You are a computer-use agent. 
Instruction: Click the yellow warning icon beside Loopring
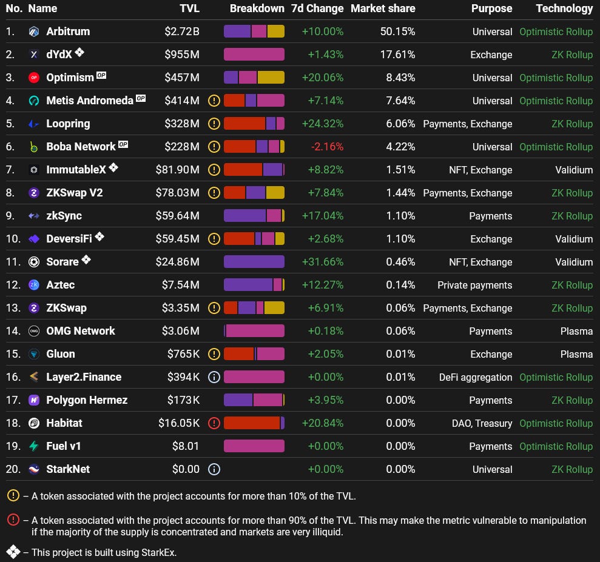click(x=214, y=124)
